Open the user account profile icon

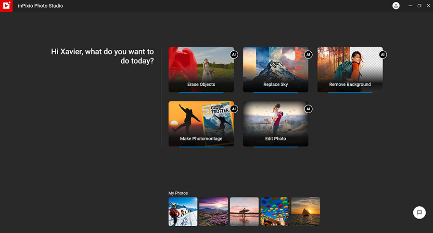coord(396,6)
